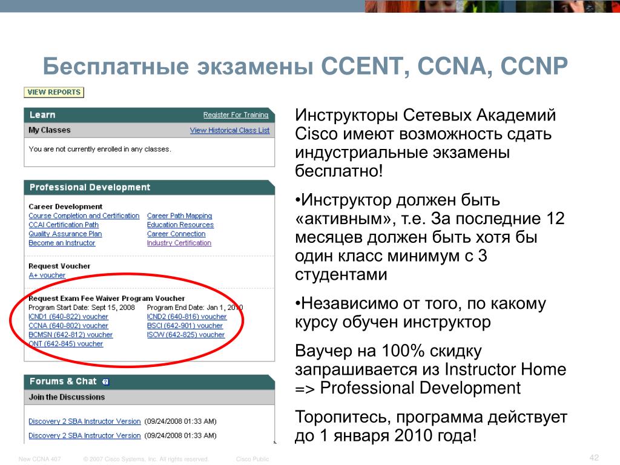
Task: Request the A+ voucher
Action: (47, 275)
